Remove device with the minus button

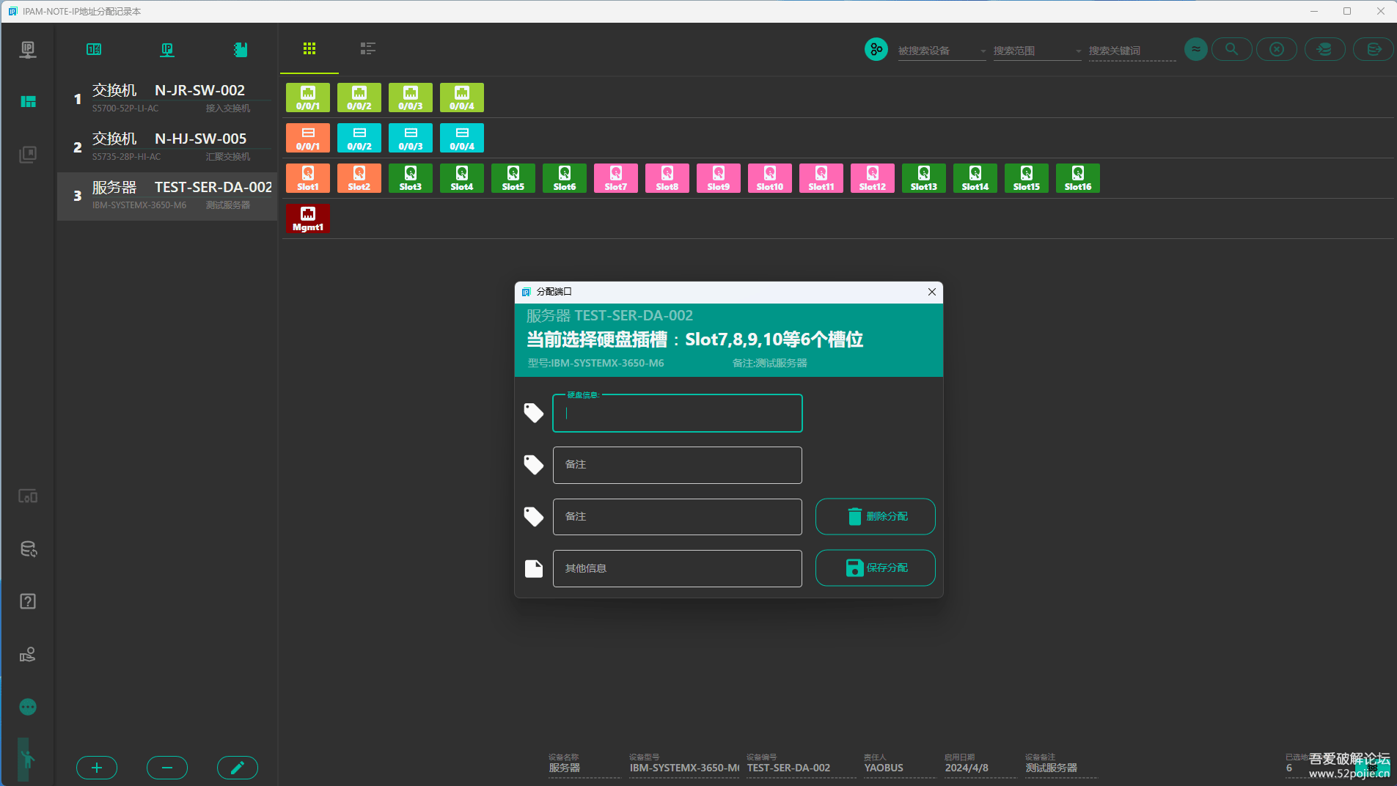167,768
